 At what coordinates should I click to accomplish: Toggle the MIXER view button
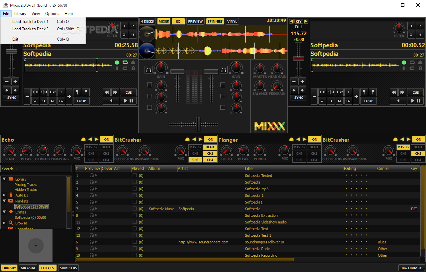[x=164, y=21]
